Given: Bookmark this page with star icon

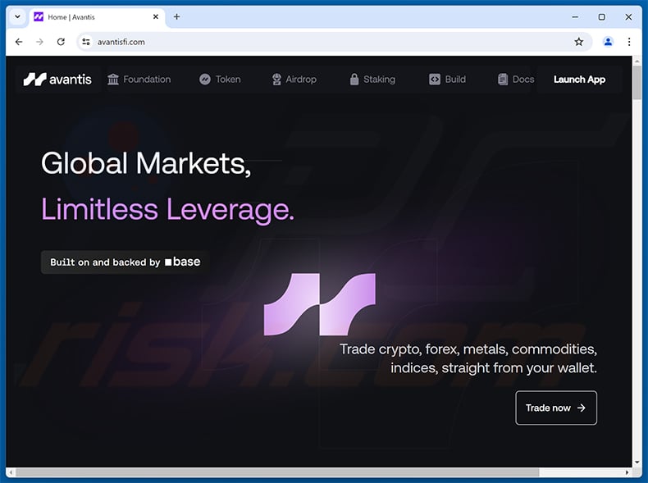Looking at the screenshot, I should (578, 42).
